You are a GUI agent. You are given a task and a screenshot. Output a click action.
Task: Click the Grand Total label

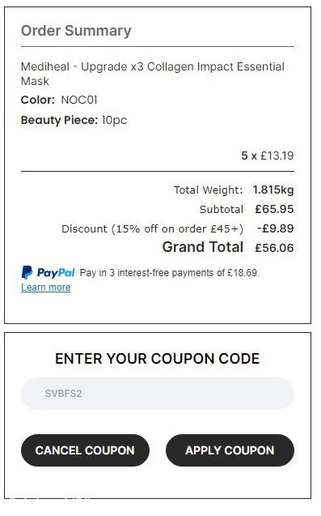point(203,247)
